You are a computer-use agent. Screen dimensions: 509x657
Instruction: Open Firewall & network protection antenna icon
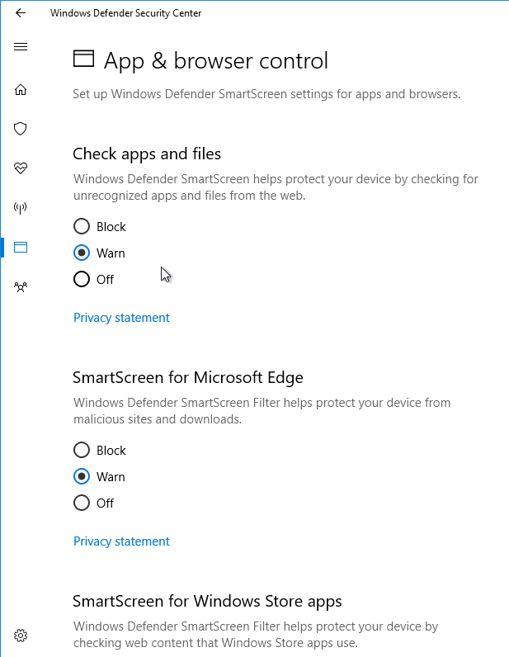pyautogui.click(x=21, y=207)
